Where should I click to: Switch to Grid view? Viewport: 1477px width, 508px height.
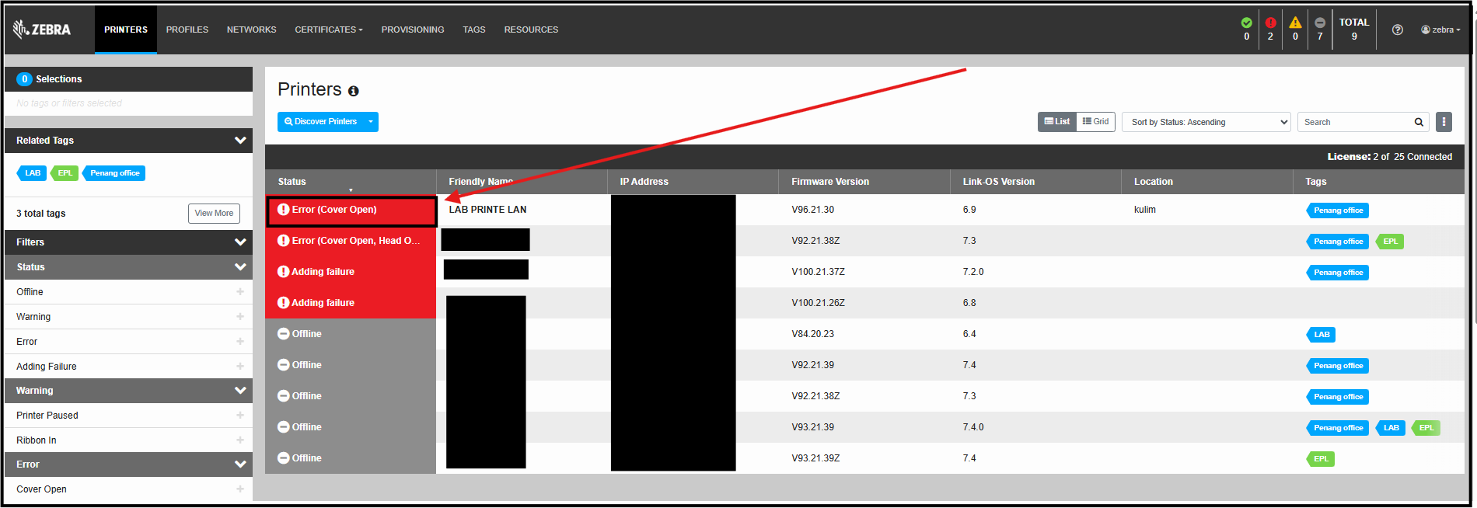click(1096, 122)
